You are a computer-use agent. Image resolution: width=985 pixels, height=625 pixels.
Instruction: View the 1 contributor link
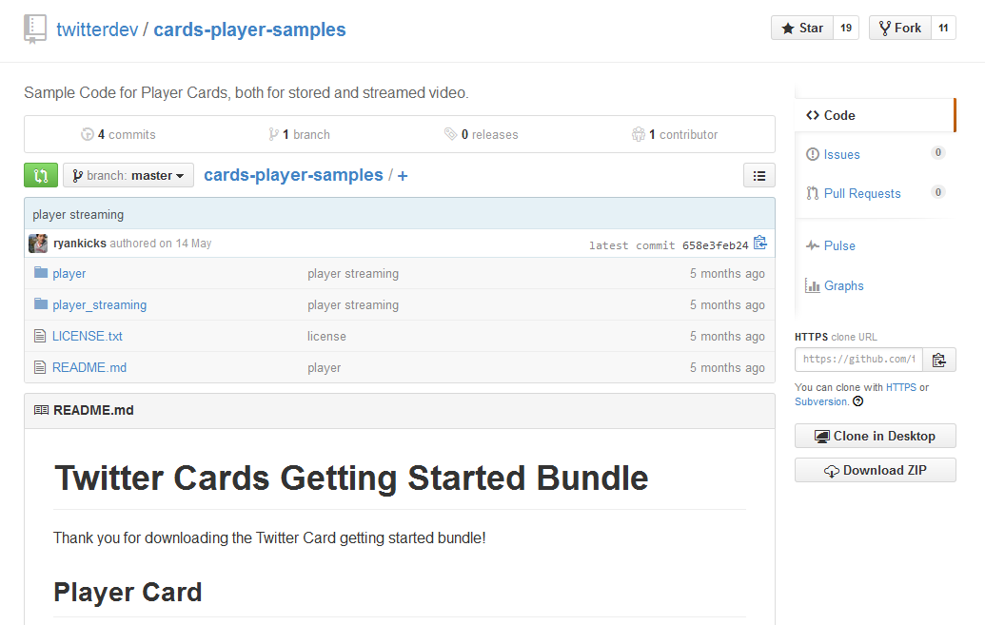point(675,134)
